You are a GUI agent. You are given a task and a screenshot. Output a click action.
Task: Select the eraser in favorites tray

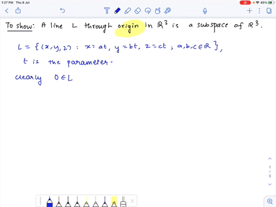123,202
